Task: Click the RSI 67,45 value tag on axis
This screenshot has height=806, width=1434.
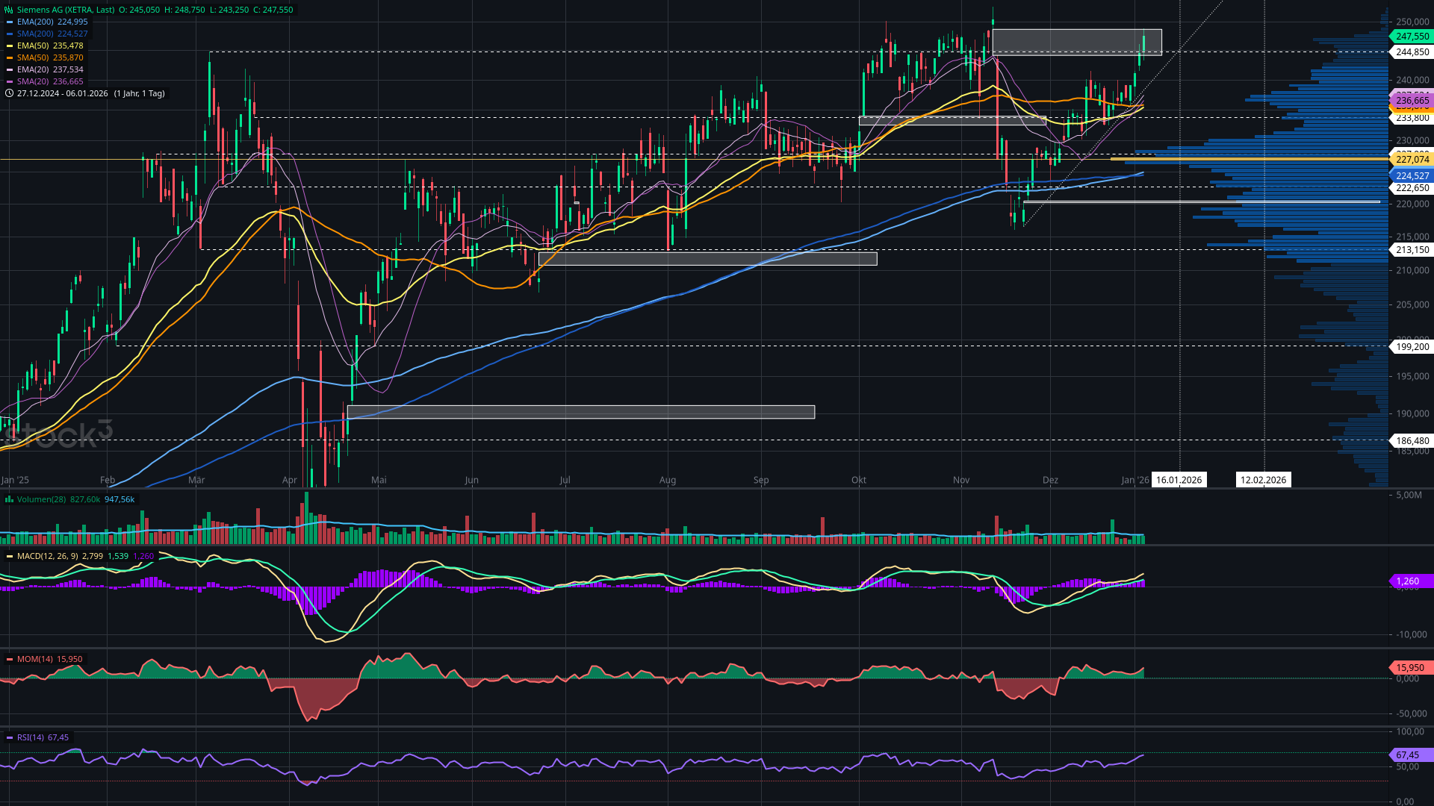Action: point(1409,755)
